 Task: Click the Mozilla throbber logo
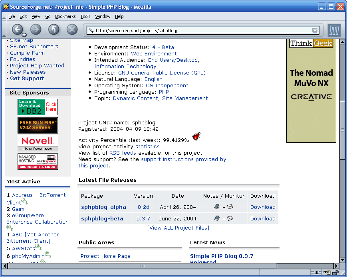[x=333, y=30]
